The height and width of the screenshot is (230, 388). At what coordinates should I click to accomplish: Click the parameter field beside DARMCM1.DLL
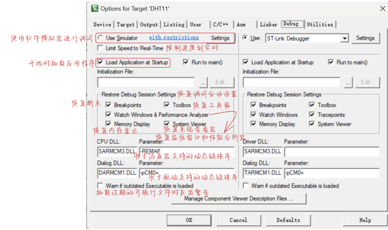(187, 173)
